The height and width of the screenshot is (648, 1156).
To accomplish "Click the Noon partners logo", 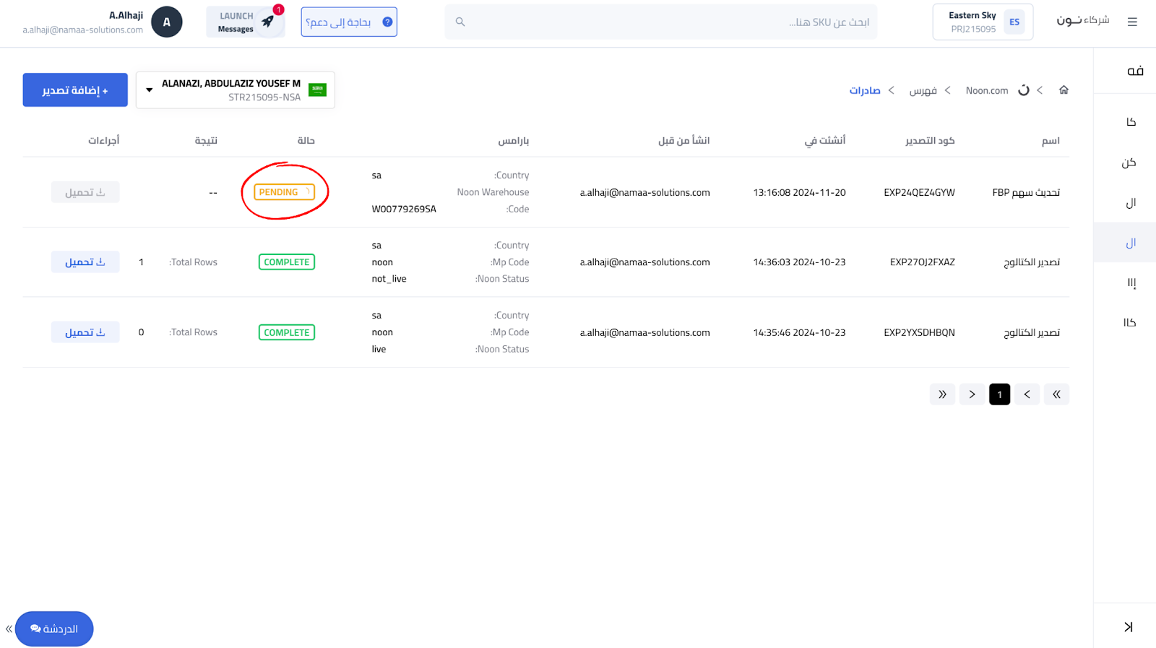I will 1082,20.
